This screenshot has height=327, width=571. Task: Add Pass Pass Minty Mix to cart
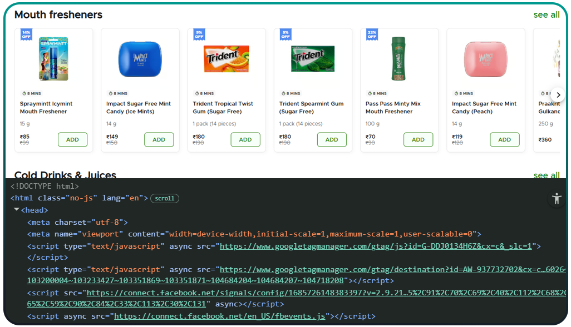tap(418, 139)
